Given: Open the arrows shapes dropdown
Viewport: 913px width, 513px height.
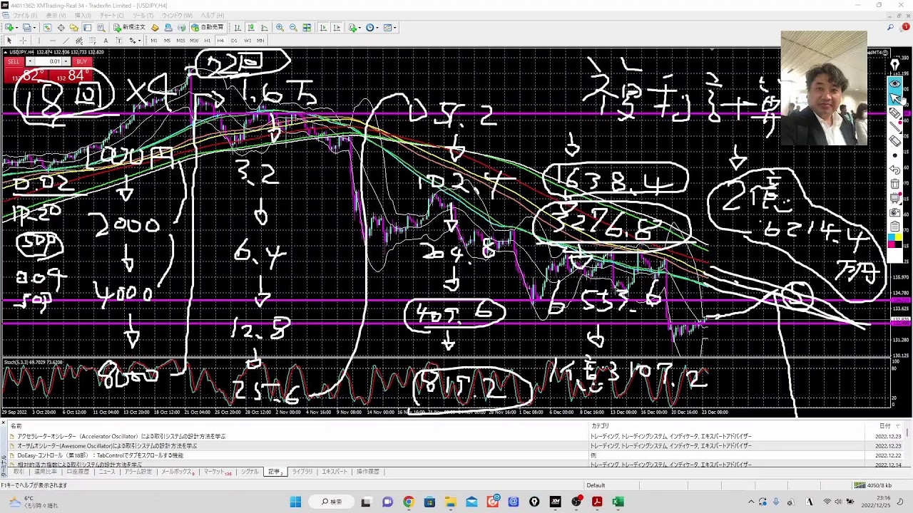Looking at the screenshot, I should point(133,41).
